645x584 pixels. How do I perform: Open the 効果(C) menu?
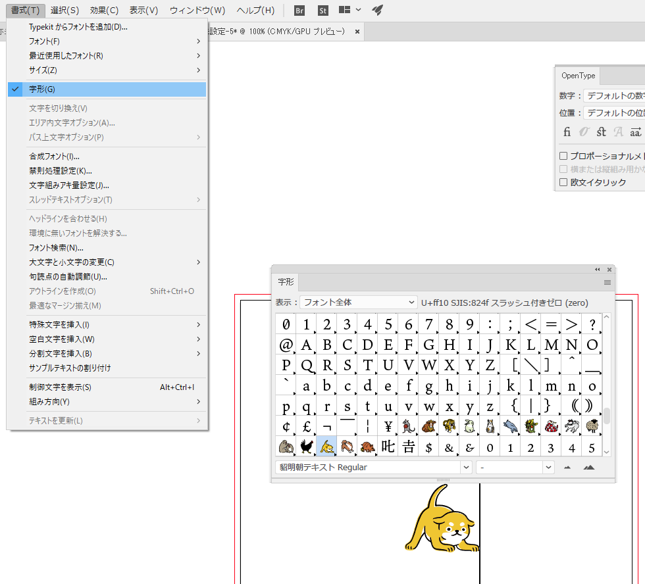click(x=104, y=11)
